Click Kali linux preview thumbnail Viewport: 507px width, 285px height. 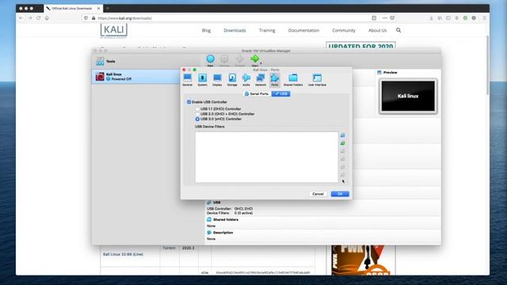[x=408, y=96]
